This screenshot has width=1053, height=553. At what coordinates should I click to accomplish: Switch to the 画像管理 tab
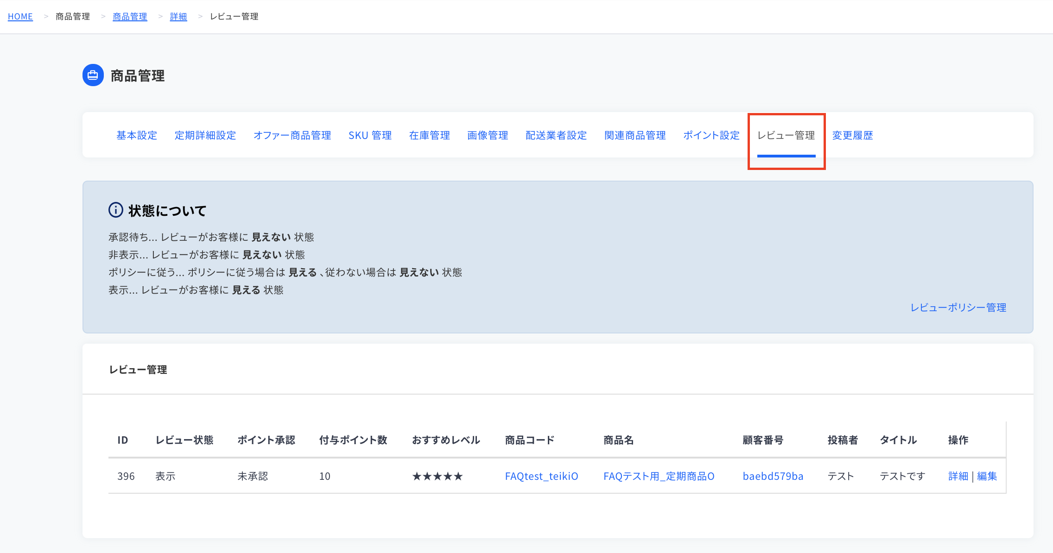pos(488,135)
